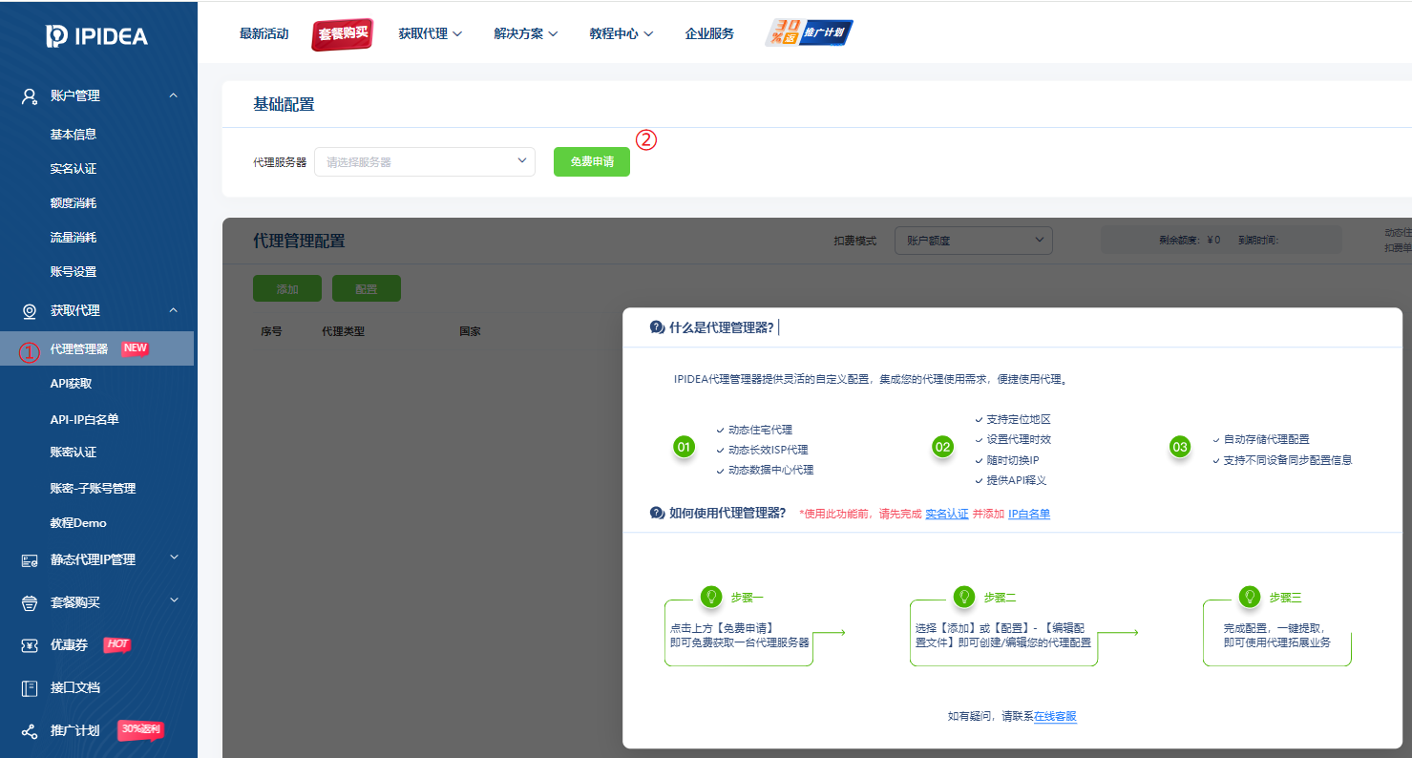Image resolution: width=1412 pixels, height=758 pixels.
Task: Click the 步骤二 lightbulb icon
Action: pyautogui.click(x=964, y=597)
